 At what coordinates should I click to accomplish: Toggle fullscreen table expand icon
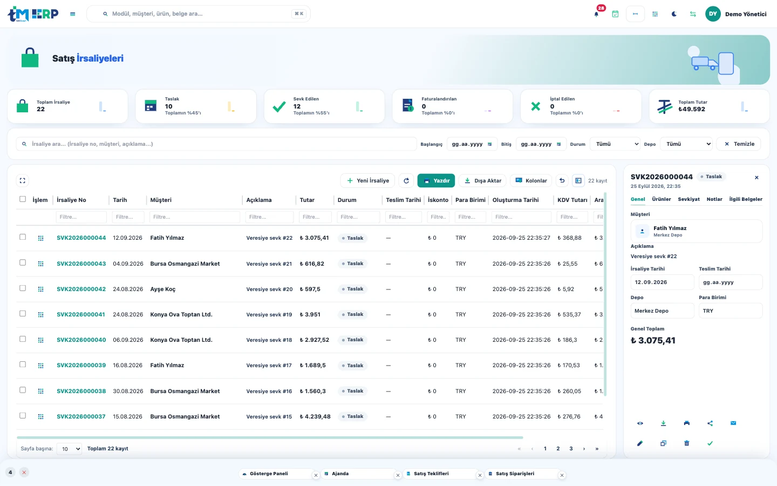22,181
